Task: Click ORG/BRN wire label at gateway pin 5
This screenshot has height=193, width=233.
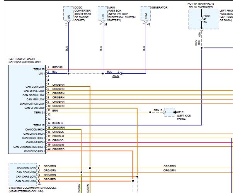Action: pos(58,85)
